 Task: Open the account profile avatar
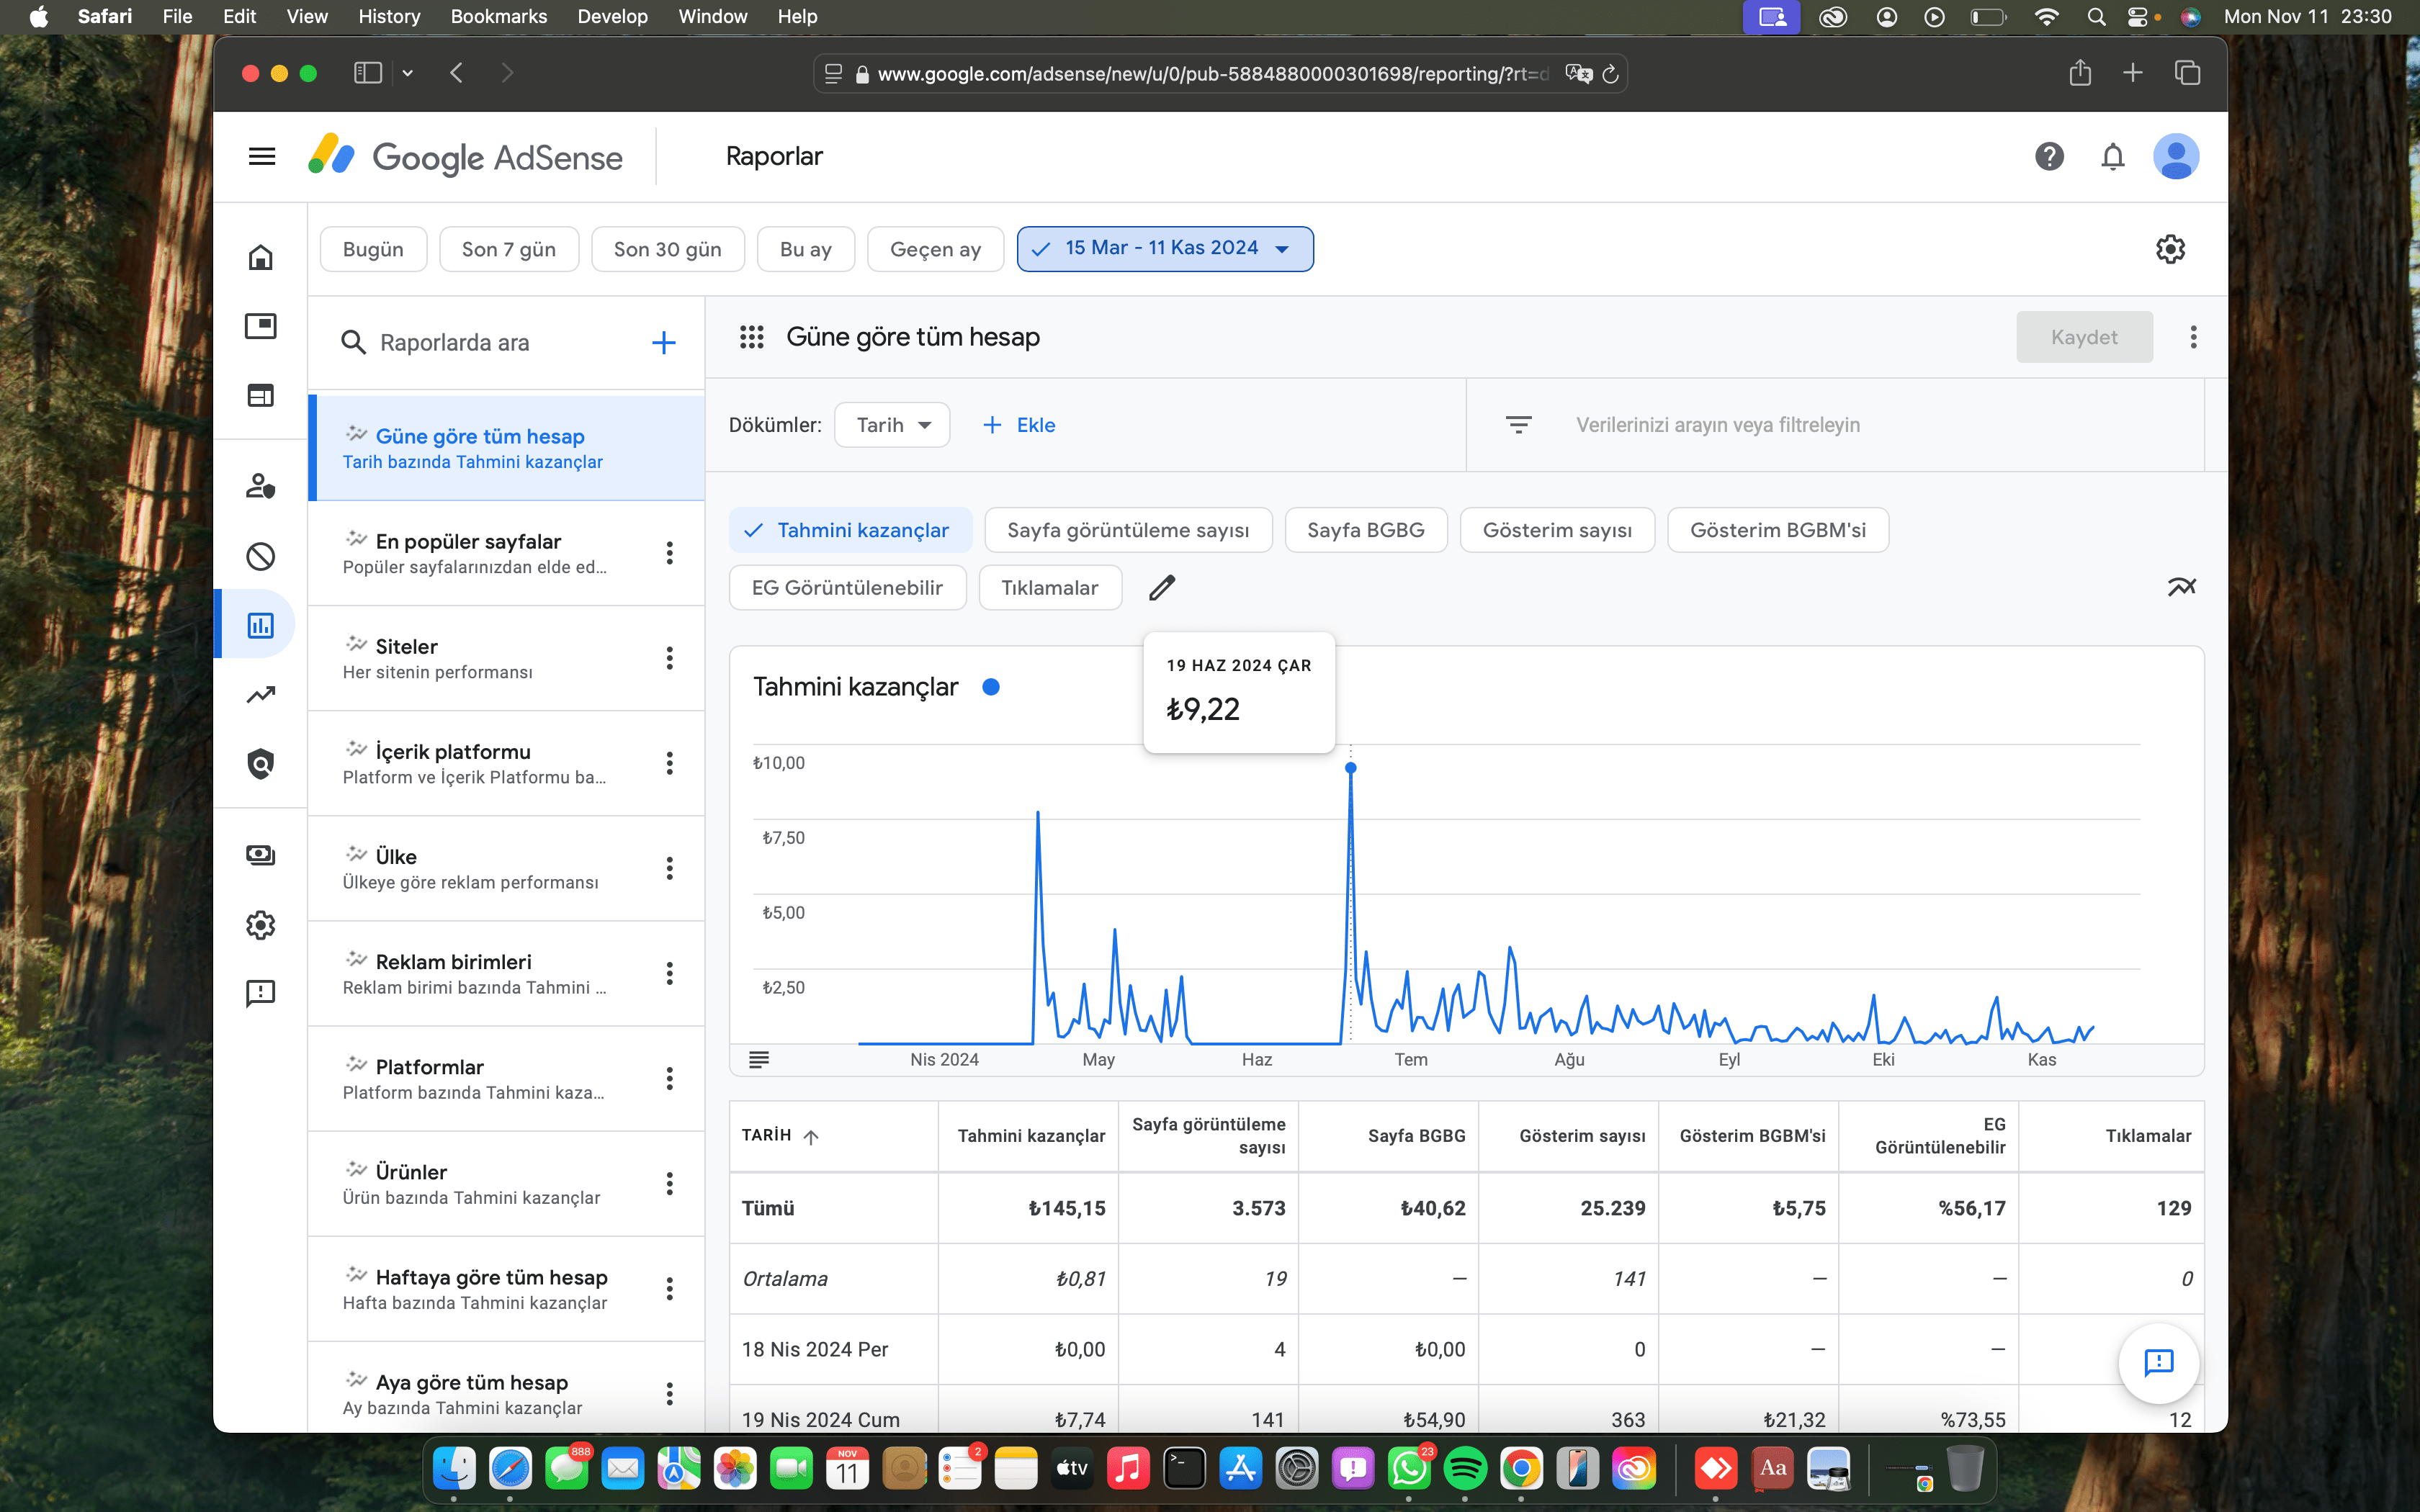tap(2175, 156)
